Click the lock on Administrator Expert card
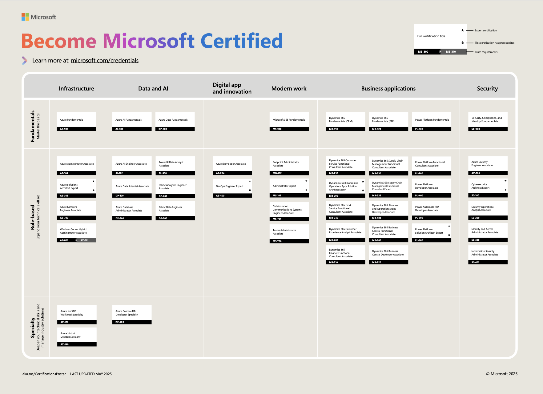The image size is (543, 394). 306,190
